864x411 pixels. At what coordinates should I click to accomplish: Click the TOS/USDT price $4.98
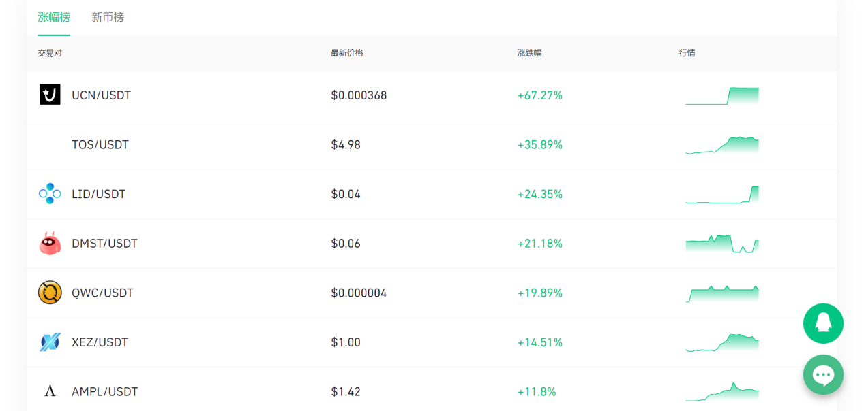[x=346, y=145]
